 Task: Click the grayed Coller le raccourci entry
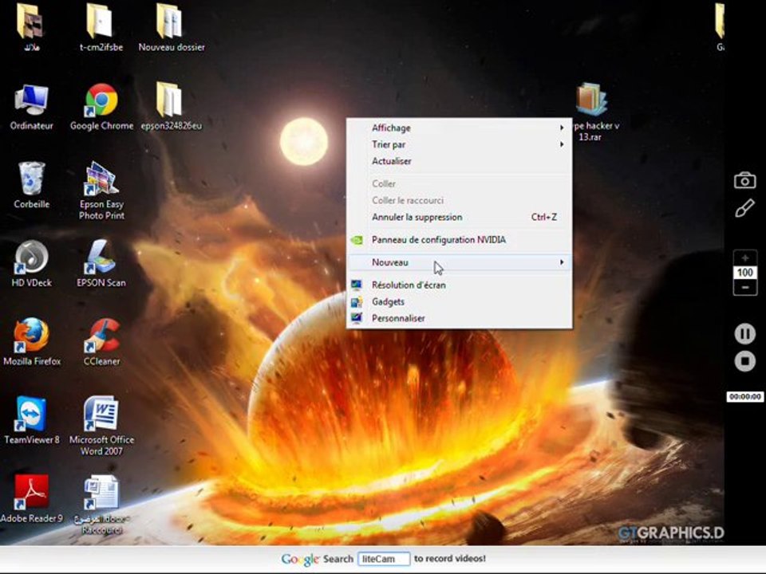click(460, 201)
